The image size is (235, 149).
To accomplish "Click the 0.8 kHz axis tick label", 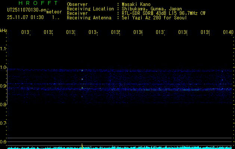I will click(4, 105).
